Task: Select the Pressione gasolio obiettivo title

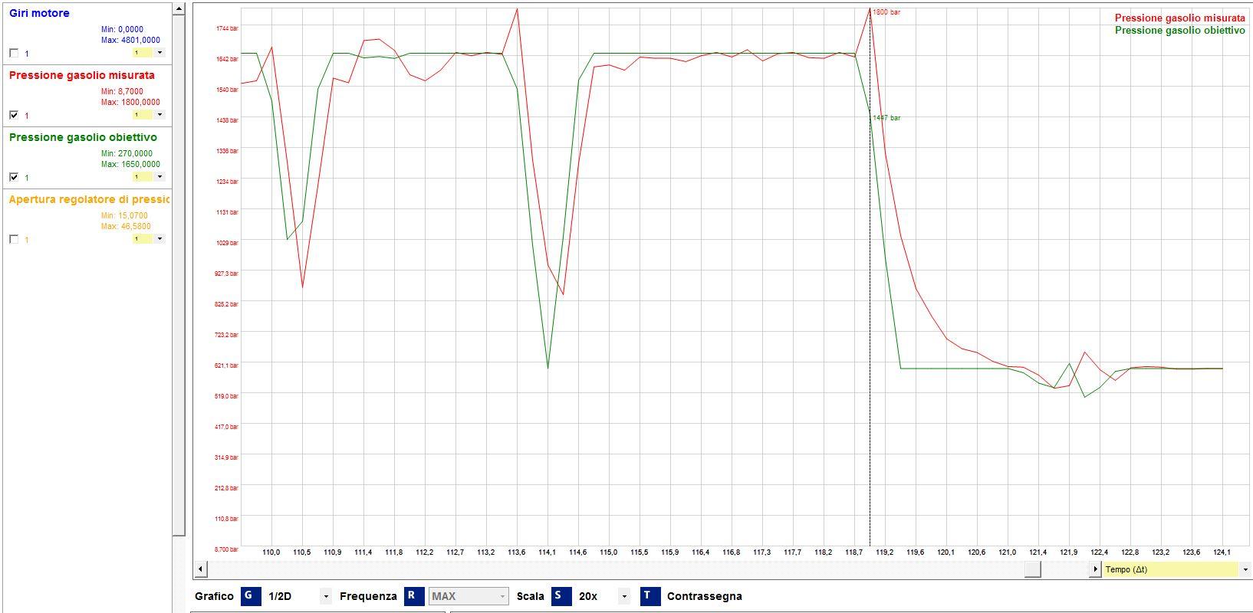Action: coord(83,137)
